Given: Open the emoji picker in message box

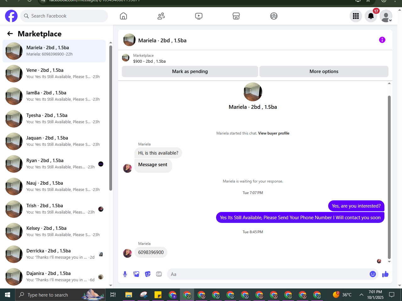Looking at the screenshot, I should point(373,274).
